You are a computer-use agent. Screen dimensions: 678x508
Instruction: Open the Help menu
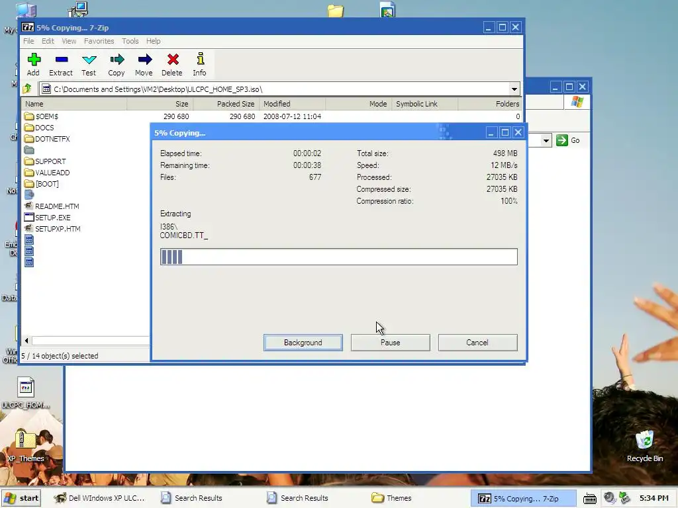(x=153, y=41)
